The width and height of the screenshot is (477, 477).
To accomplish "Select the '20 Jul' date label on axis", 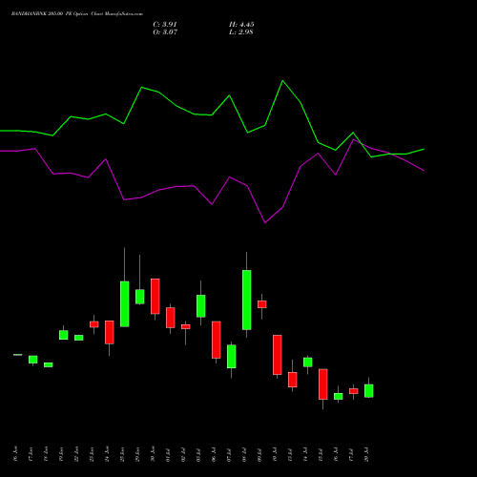I will [x=367, y=454].
